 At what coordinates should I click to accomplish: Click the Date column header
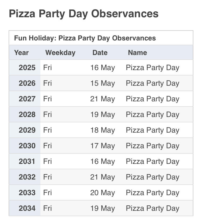pos(100,53)
